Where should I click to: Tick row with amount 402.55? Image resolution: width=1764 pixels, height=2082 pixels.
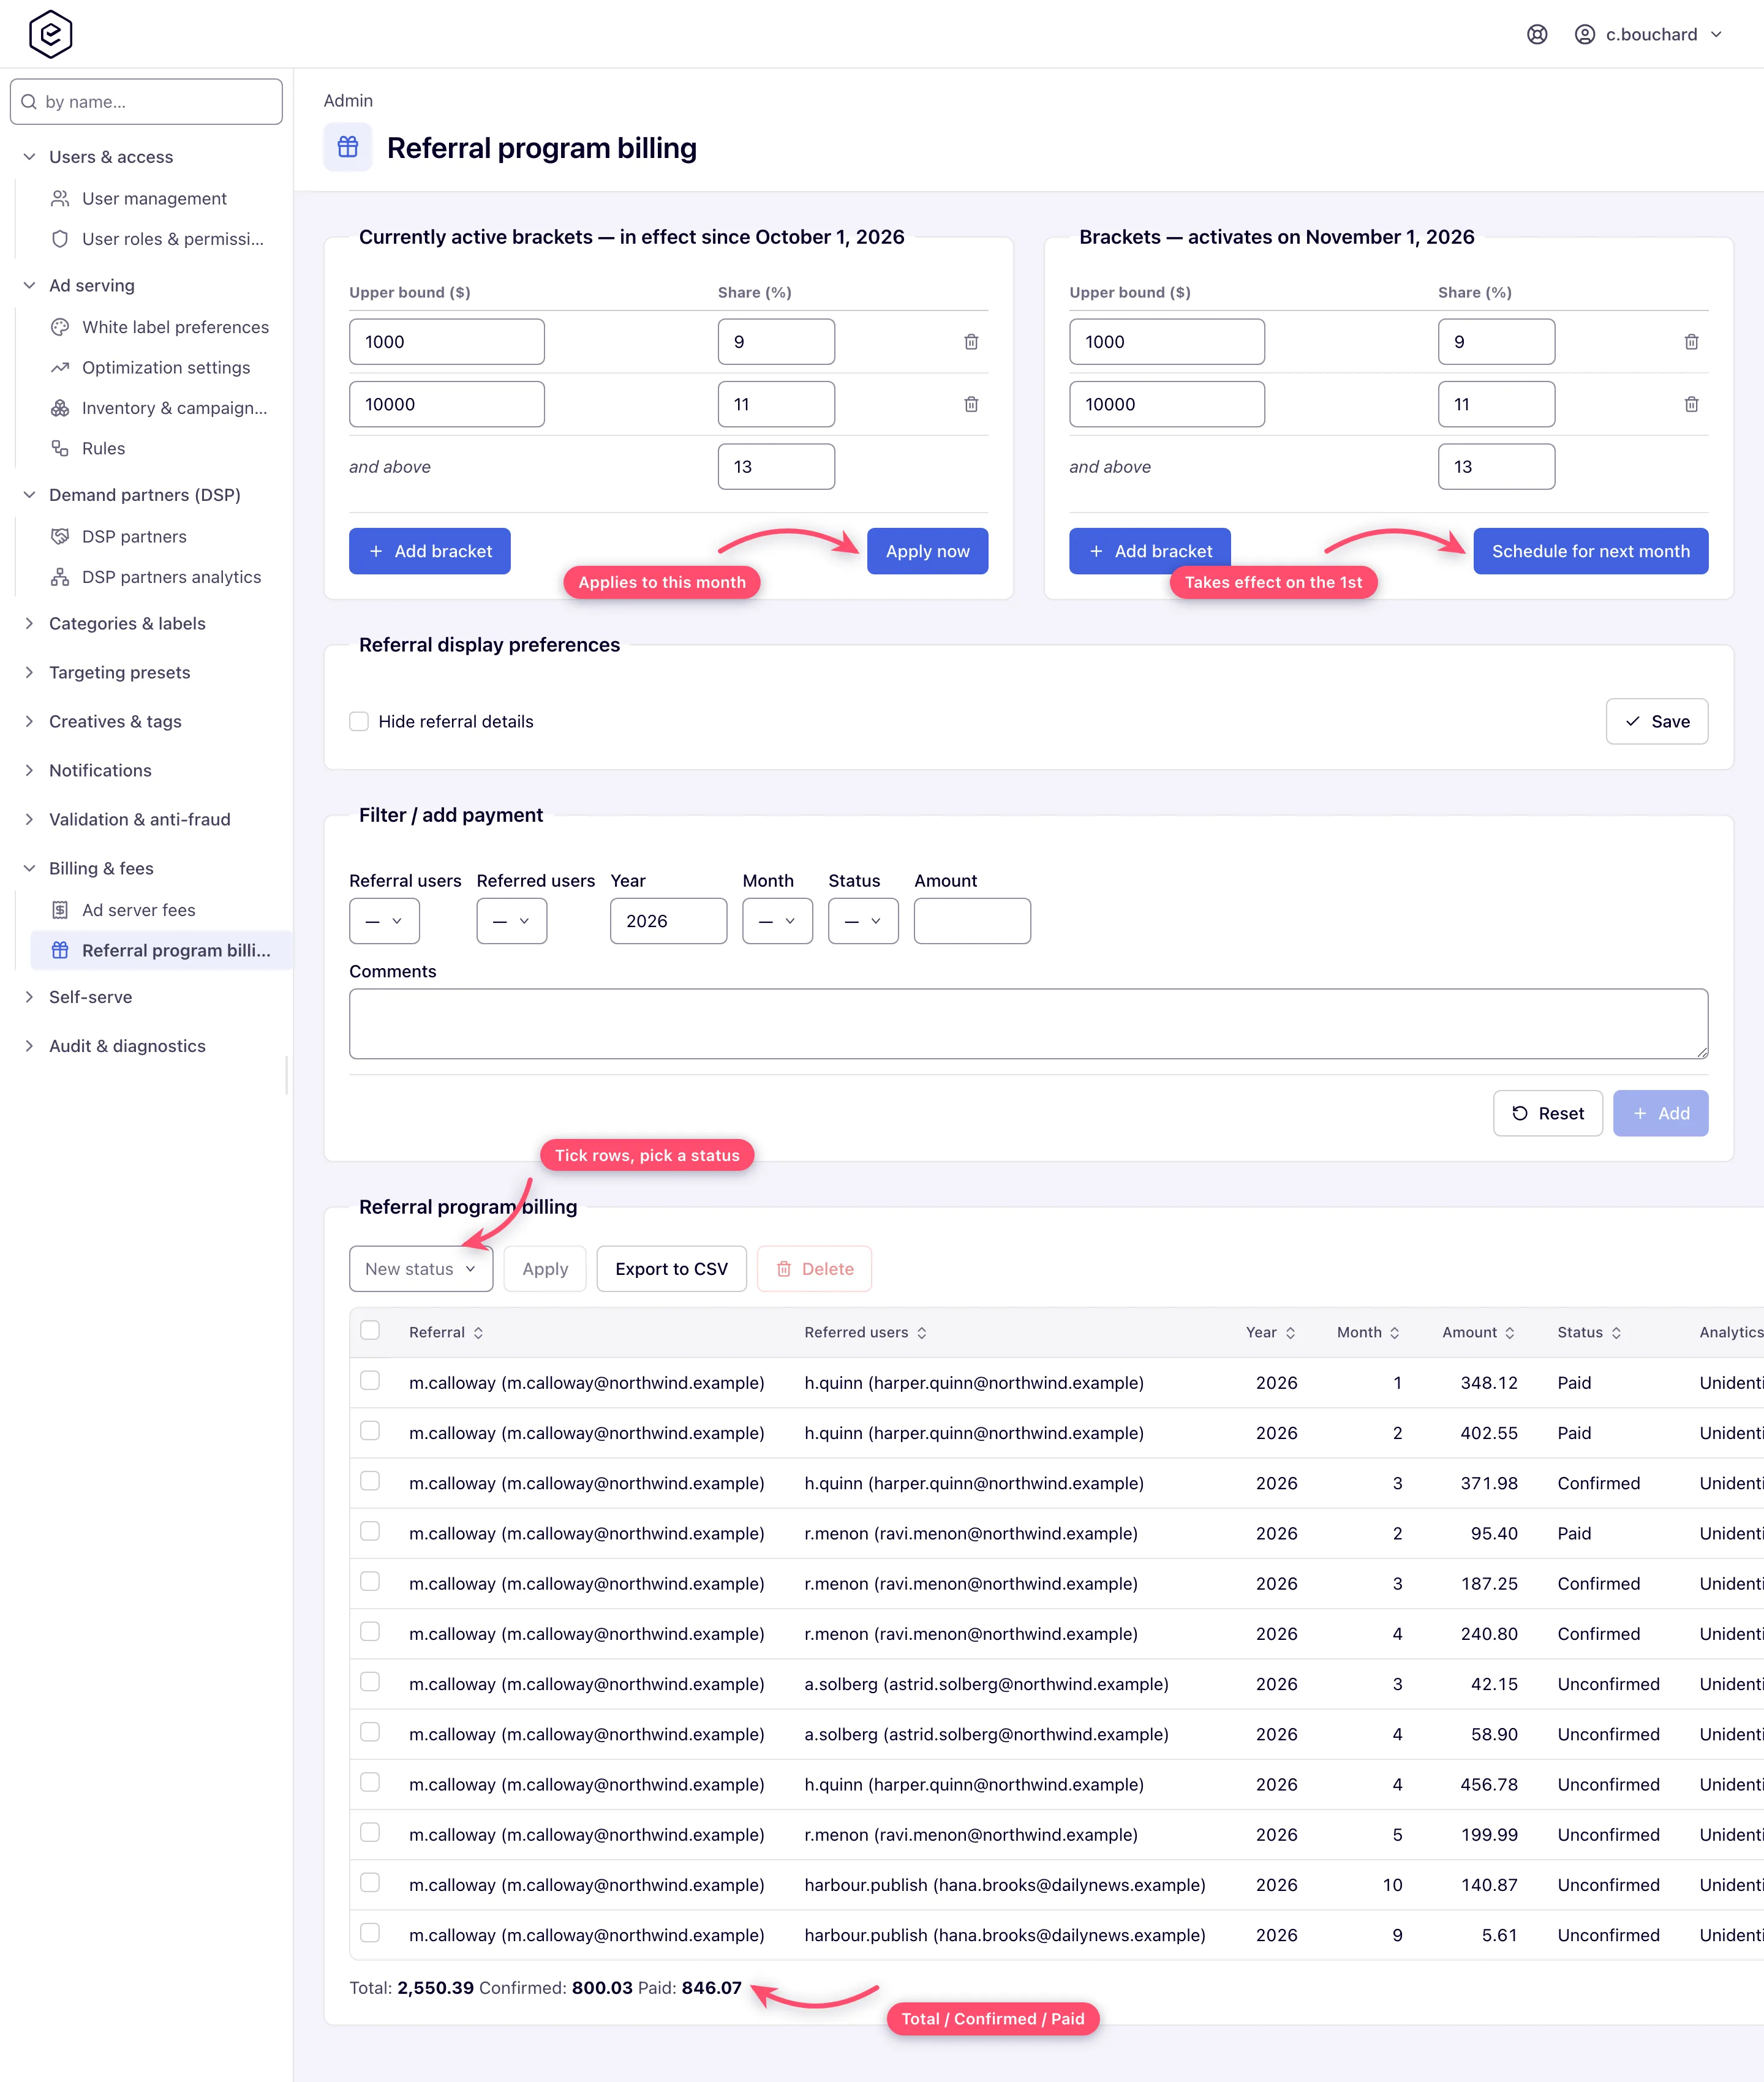pyautogui.click(x=370, y=1431)
